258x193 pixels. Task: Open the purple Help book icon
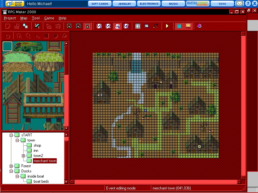pyautogui.click(x=199, y=26)
